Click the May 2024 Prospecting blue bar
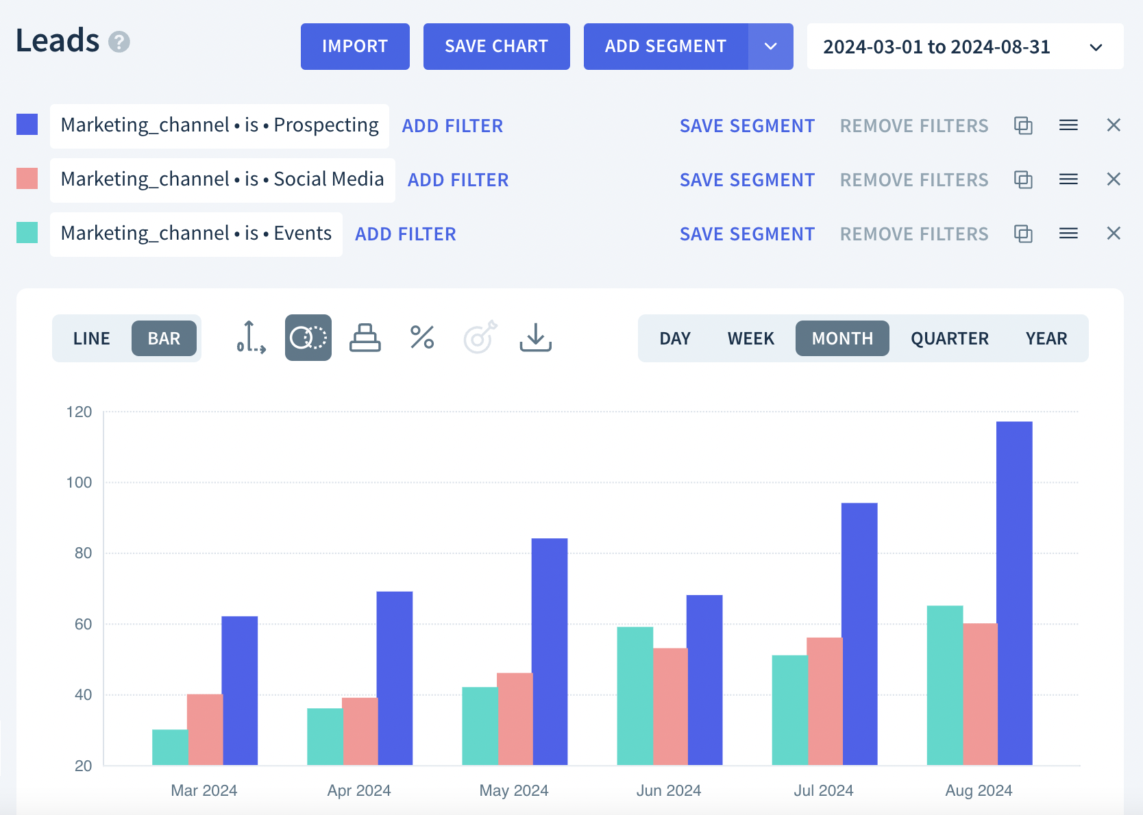 coord(550,651)
